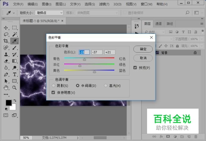Viewport: 206px width, 141px height.
Task: Select the Hand tool
Action: point(6,88)
